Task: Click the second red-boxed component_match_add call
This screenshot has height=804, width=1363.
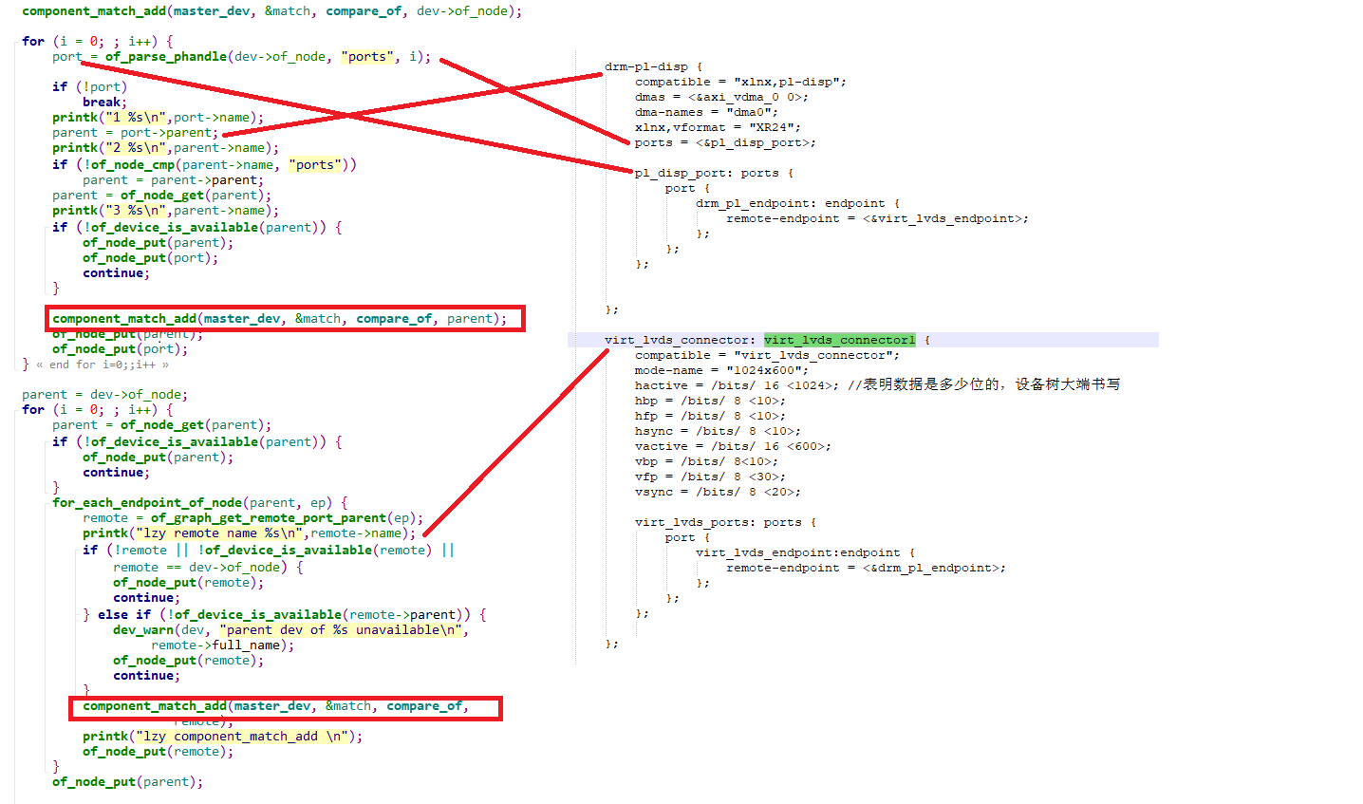Action: [x=285, y=705]
